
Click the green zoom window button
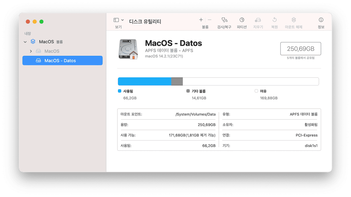[42, 22]
